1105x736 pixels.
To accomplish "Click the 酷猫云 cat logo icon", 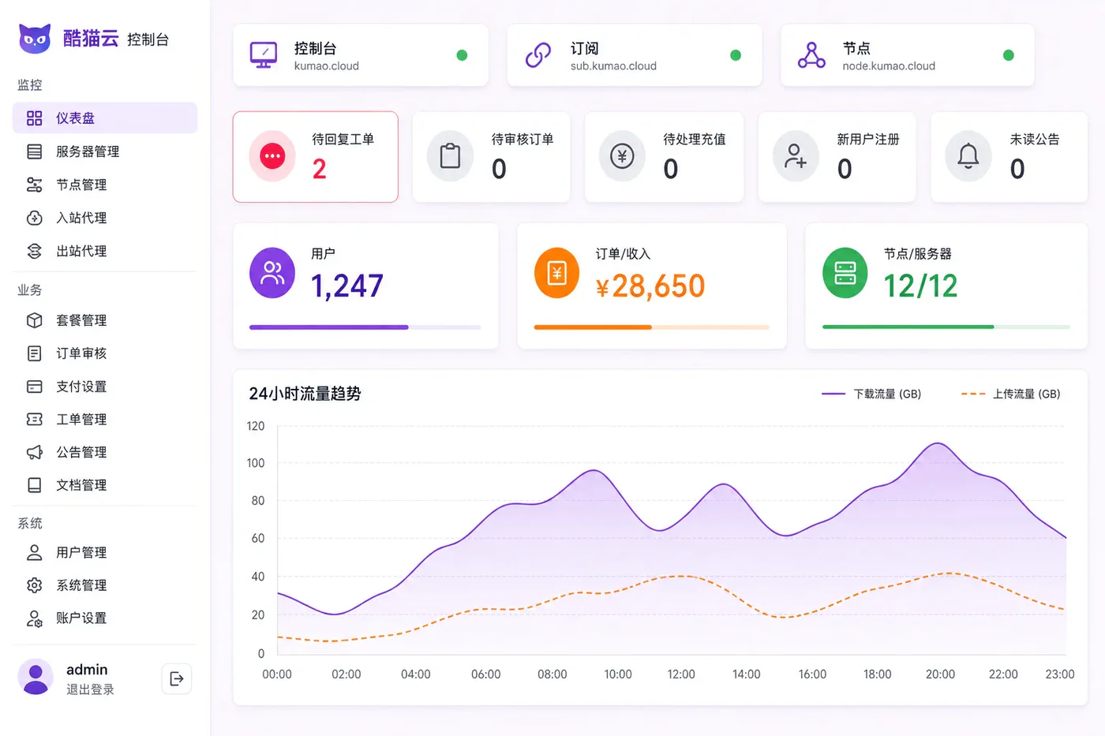I will [35, 39].
